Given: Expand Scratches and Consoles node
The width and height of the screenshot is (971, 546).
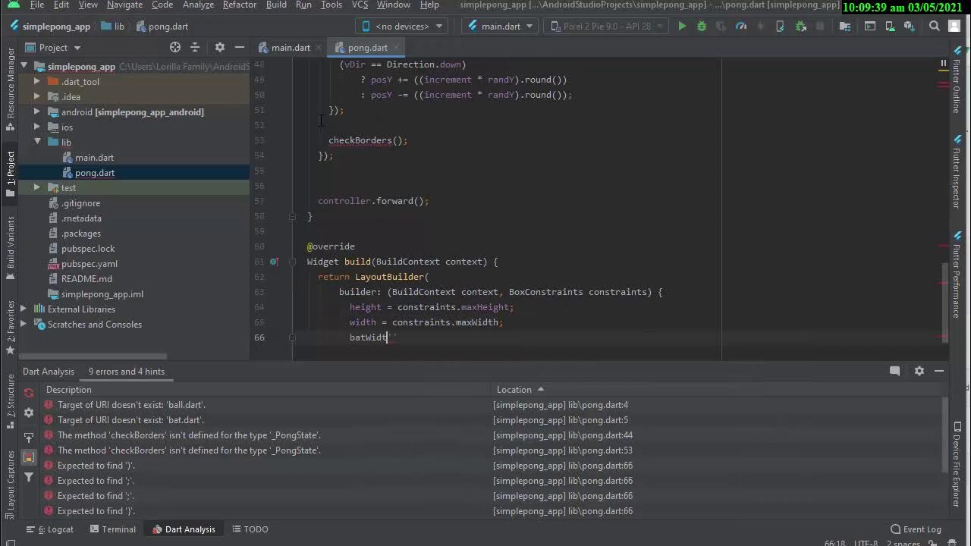Looking at the screenshot, I should (x=24, y=325).
